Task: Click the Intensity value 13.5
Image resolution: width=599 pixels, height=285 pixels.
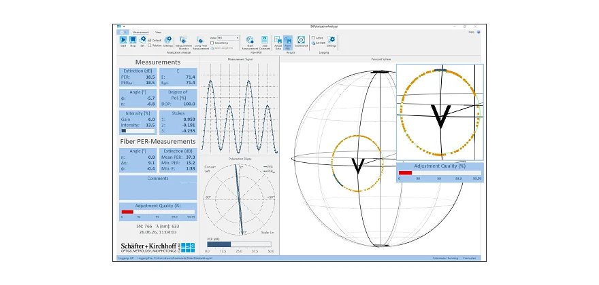Action: pyautogui.click(x=150, y=125)
